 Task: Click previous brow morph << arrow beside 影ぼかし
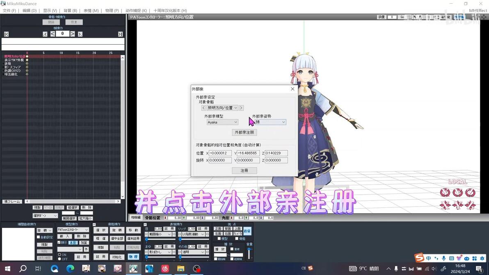point(146,252)
